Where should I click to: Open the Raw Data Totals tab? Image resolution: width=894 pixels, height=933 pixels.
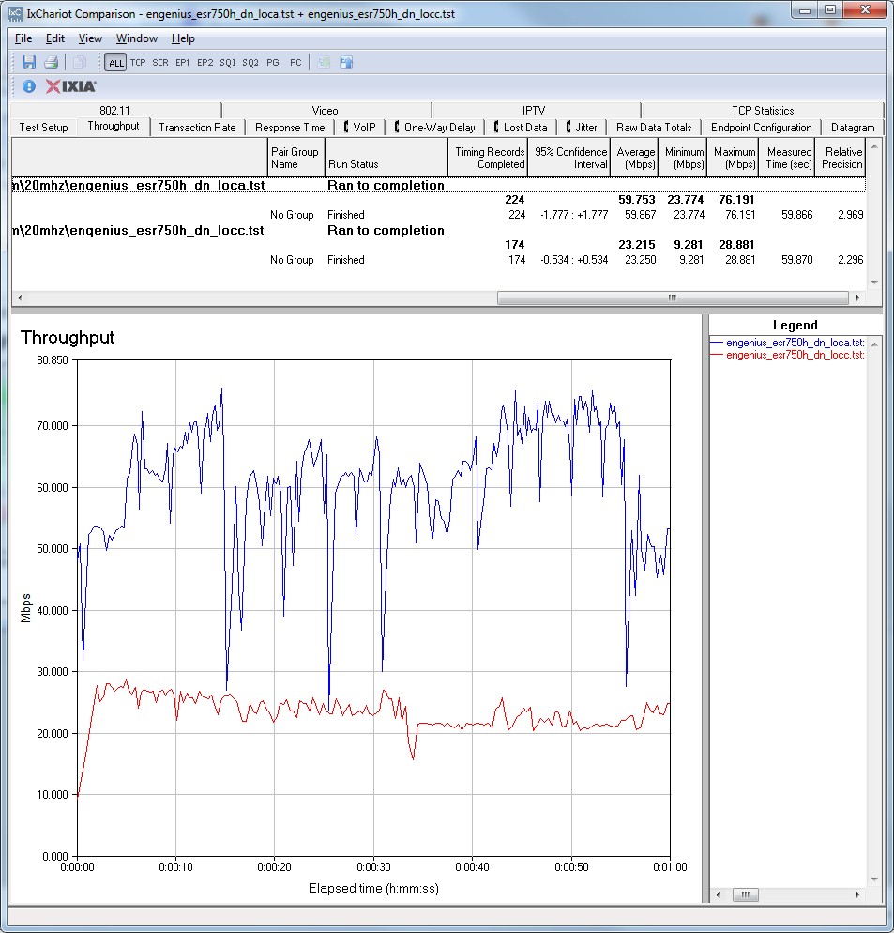[x=654, y=128]
